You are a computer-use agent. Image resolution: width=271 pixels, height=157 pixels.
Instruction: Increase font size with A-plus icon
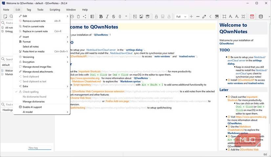click(x=231, y=16)
